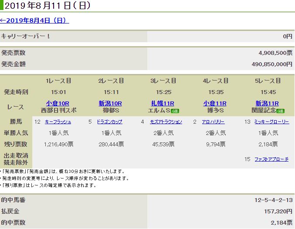
Task: Click the 2019年8月11日 date heading
Action: [48, 6]
